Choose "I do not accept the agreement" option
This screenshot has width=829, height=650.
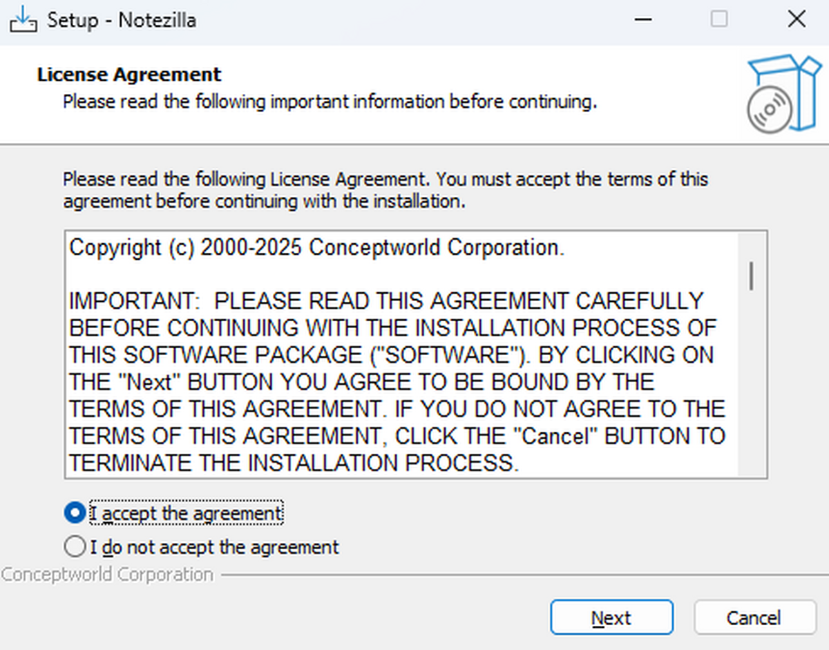[x=74, y=547]
